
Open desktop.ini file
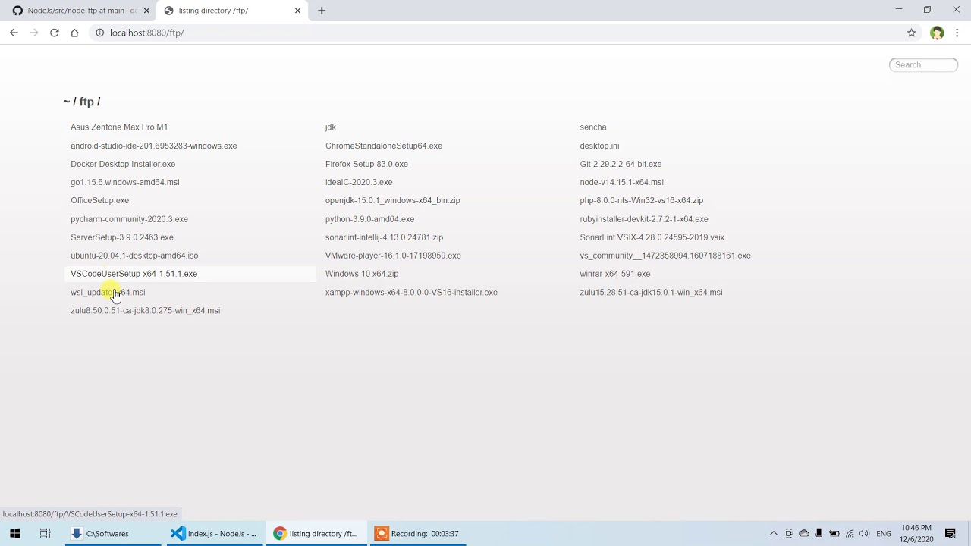click(599, 146)
